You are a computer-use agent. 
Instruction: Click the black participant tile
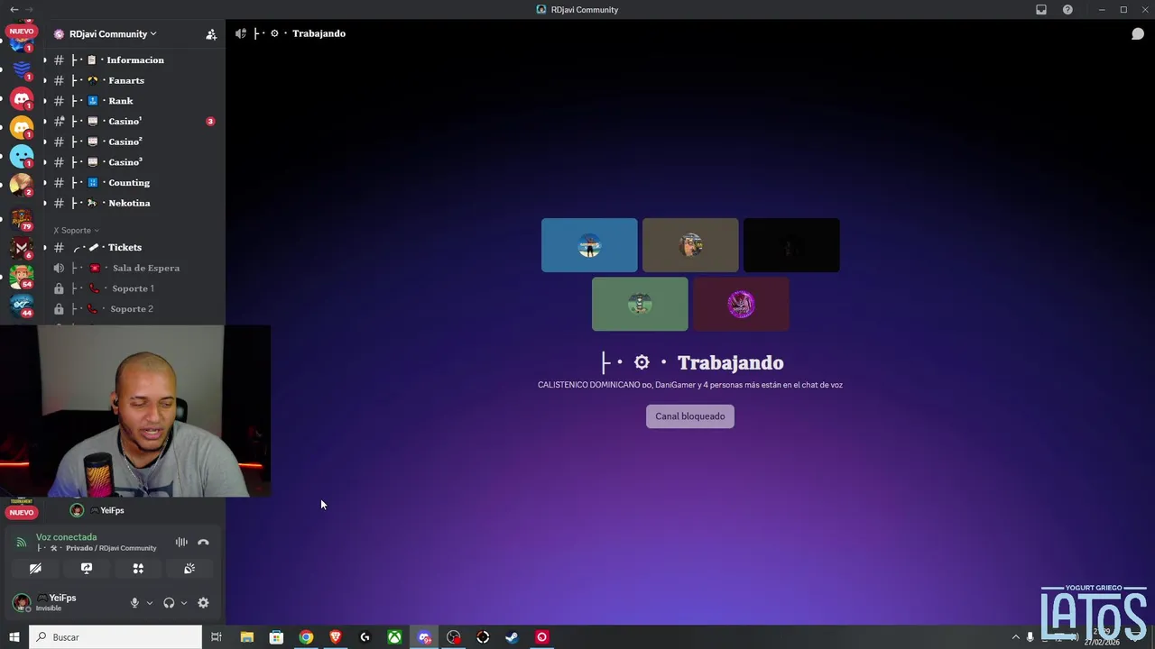pos(791,245)
